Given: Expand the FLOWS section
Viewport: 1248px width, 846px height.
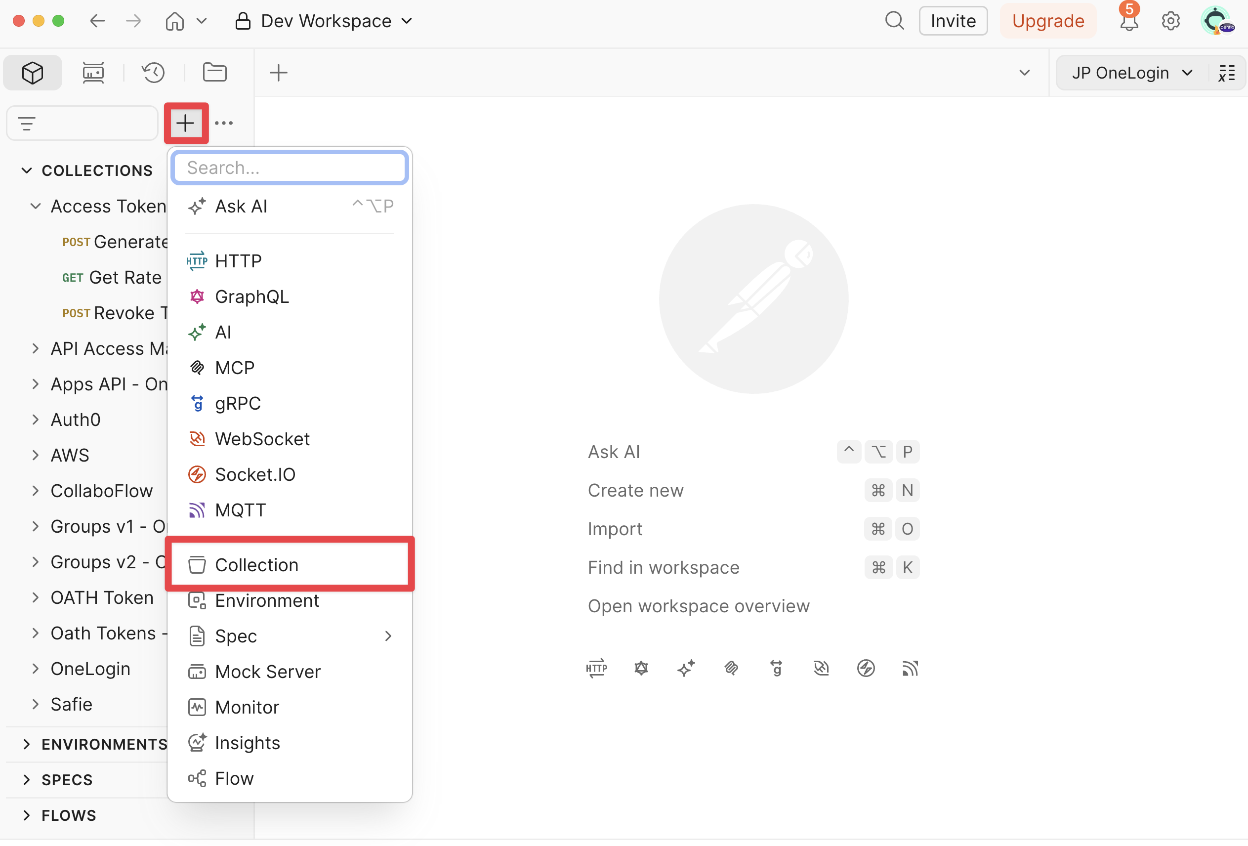Looking at the screenshot, I should pyautogui.click(x=26, y=815).
